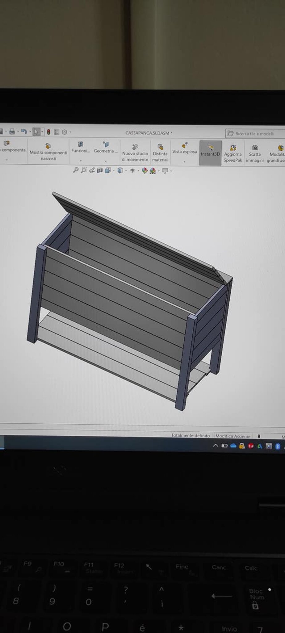Click the Print icon in the quick toolbar
285x633 pixels.
click(12, 132)
